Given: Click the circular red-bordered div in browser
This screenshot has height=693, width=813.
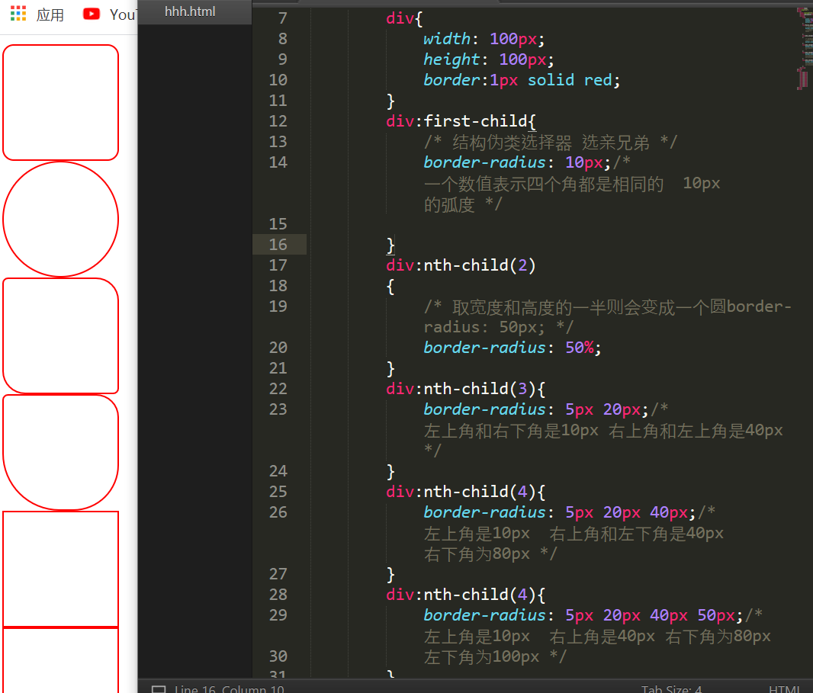Looking at the screenshot, I should 61,220.
